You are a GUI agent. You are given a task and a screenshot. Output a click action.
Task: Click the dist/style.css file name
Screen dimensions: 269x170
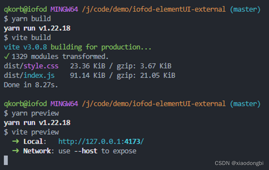31,66
